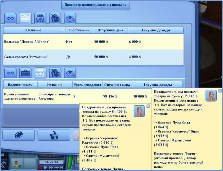Click the "Просмотр недвижимости на продажу" title
223x171 pixels.
click(96, 5)
